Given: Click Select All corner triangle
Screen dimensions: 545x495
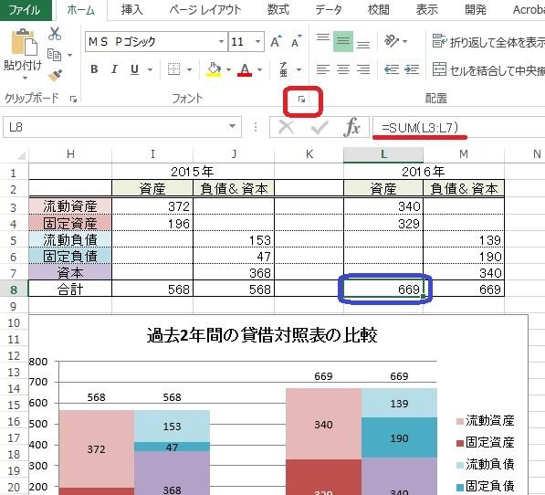Looking at the screenshot, I should coord(21,154).
